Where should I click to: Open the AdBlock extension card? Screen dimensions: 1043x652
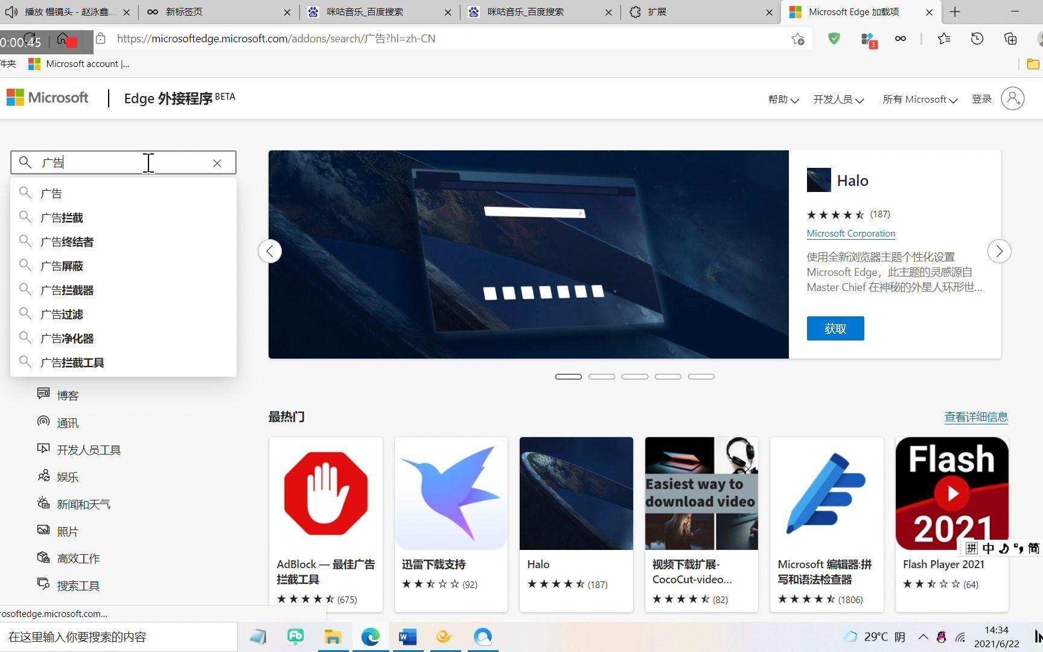326,524
